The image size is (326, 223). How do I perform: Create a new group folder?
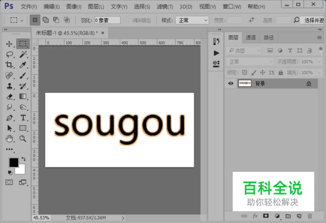288,216
